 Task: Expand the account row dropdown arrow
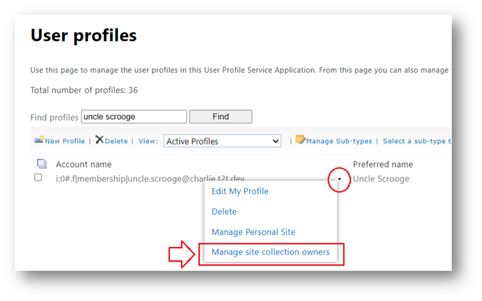click(x=339, y=179)
